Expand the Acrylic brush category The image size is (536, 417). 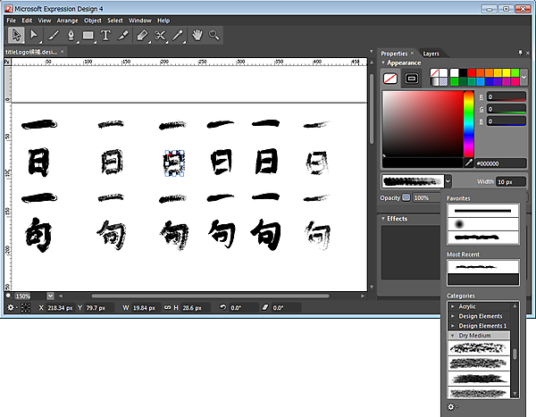coord(453,306)
